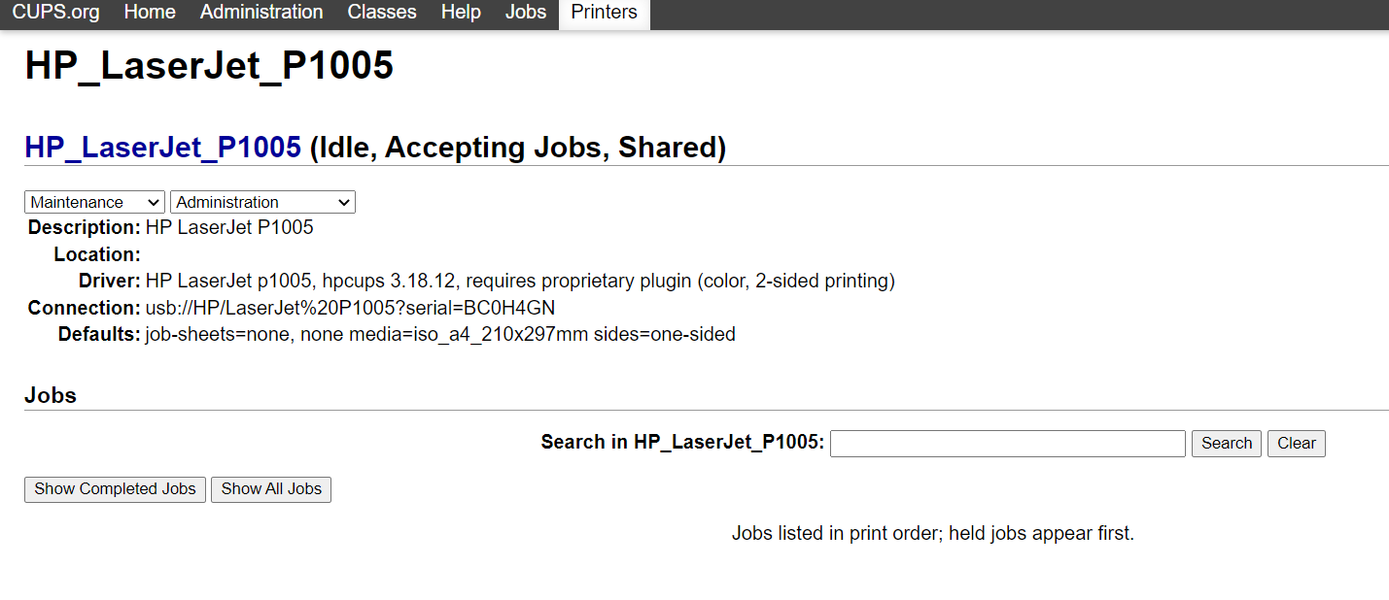Expand the Maintenance dropdown
1389x600 pixels.
click(x=94, y=202)
